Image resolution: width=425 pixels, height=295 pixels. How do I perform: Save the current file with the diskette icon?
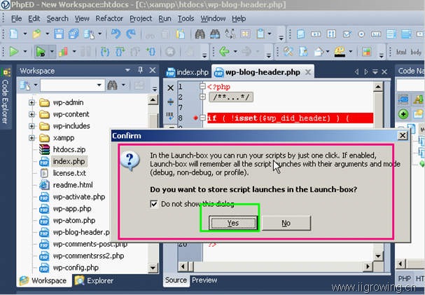59,34
